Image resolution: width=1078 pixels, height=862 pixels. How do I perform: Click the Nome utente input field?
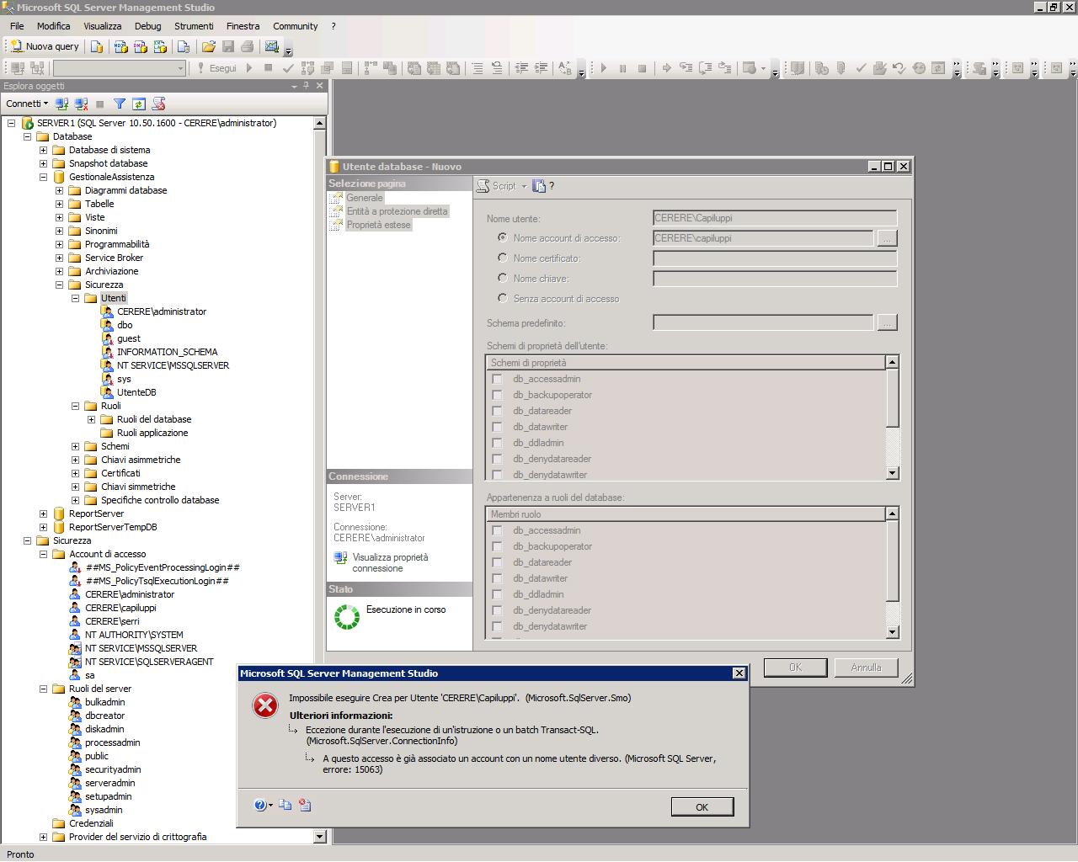775,218
